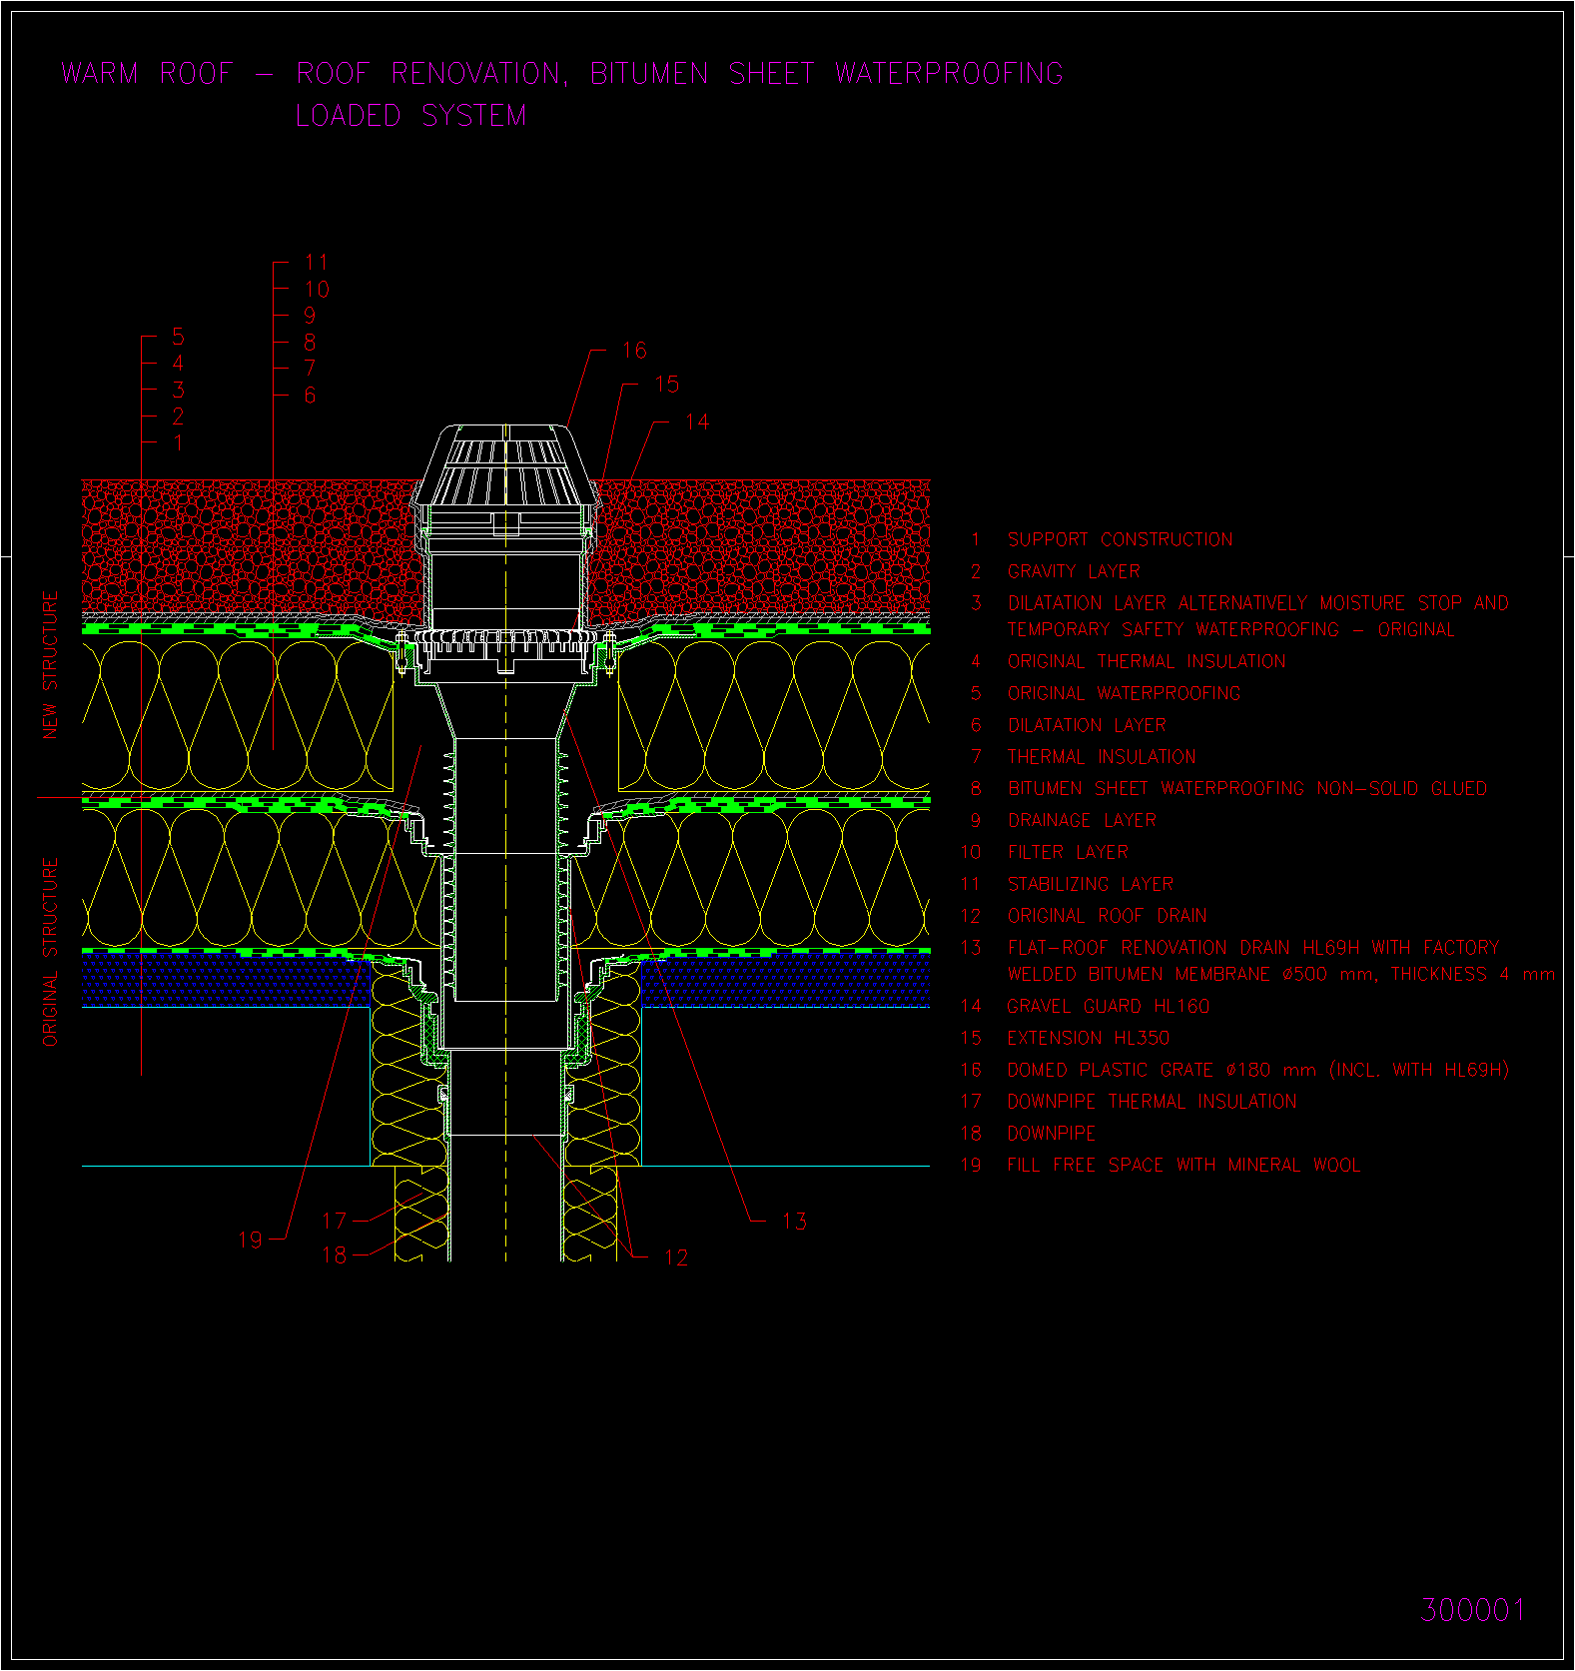This screenshot has width=1575, height=1671.
Task: Click legend text 'ORIGINAL ROOF DRAIN'
Action: 1107,916
